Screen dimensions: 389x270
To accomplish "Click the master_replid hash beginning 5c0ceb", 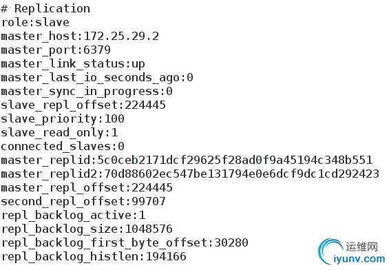I will (235, 160).
